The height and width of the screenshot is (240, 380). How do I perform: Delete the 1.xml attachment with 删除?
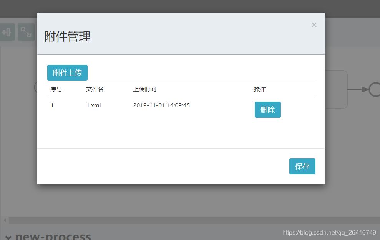(x=267, y=110)
